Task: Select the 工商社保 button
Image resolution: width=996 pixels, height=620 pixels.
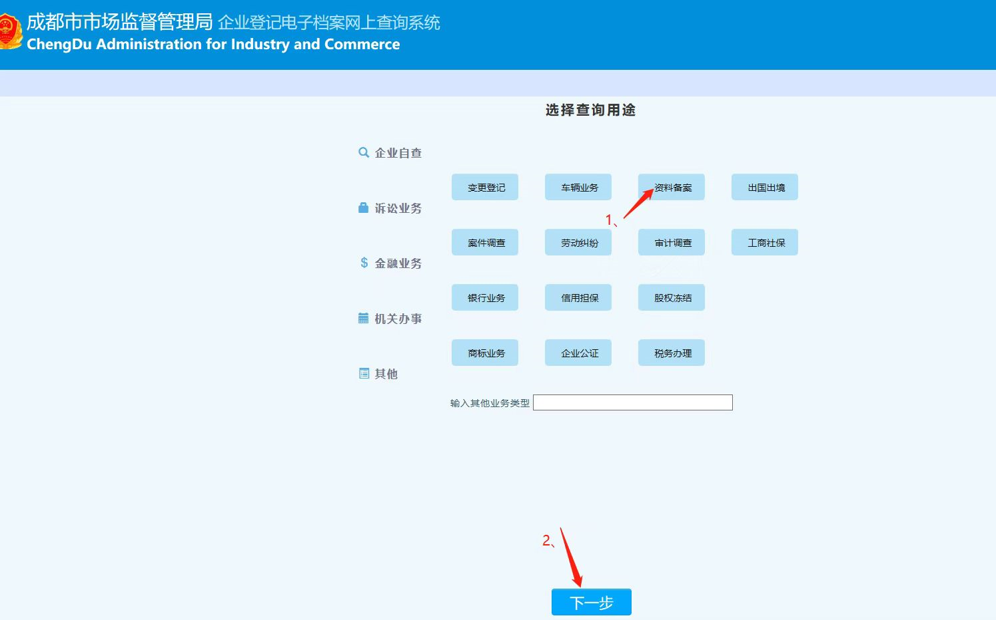Action: (765, 243)
